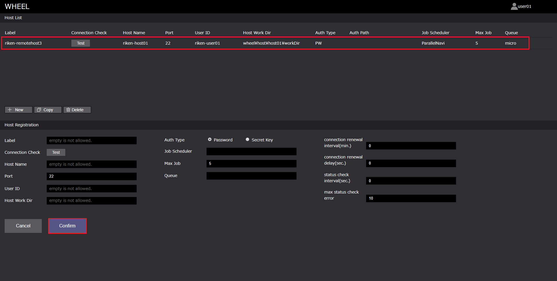Open the Job Scheduler field
Screen dimensions: 557x281
(x=251, y=152)
